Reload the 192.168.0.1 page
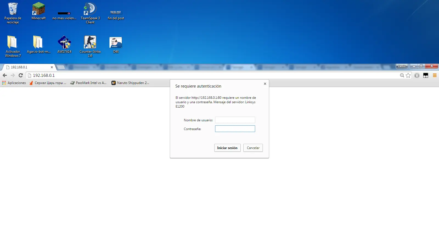The width and height of the screenshot is (439, 247). tap(21, 75)
